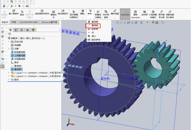The width and height of the screenshot is (191, 130).
Task: Click Zoom to Area icon in view toolbar
Action: [x=121, y=22]
